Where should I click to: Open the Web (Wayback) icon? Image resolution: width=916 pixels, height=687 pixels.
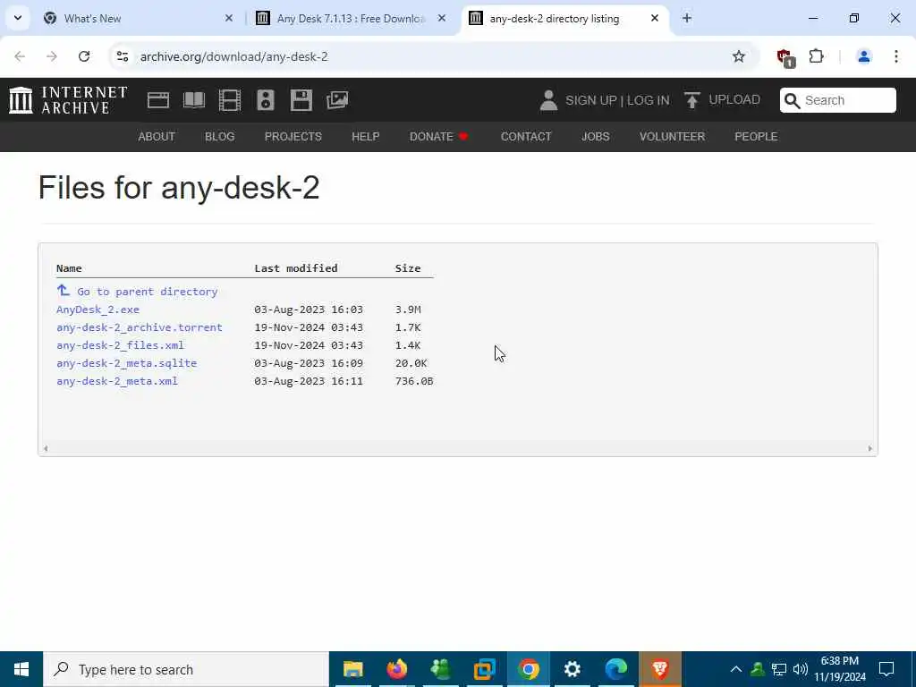(x=157, y=100)
